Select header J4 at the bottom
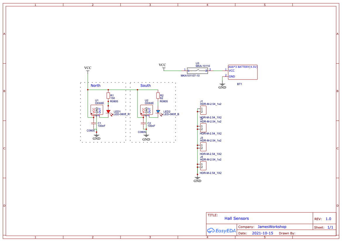342x242 pixels. 203,166
